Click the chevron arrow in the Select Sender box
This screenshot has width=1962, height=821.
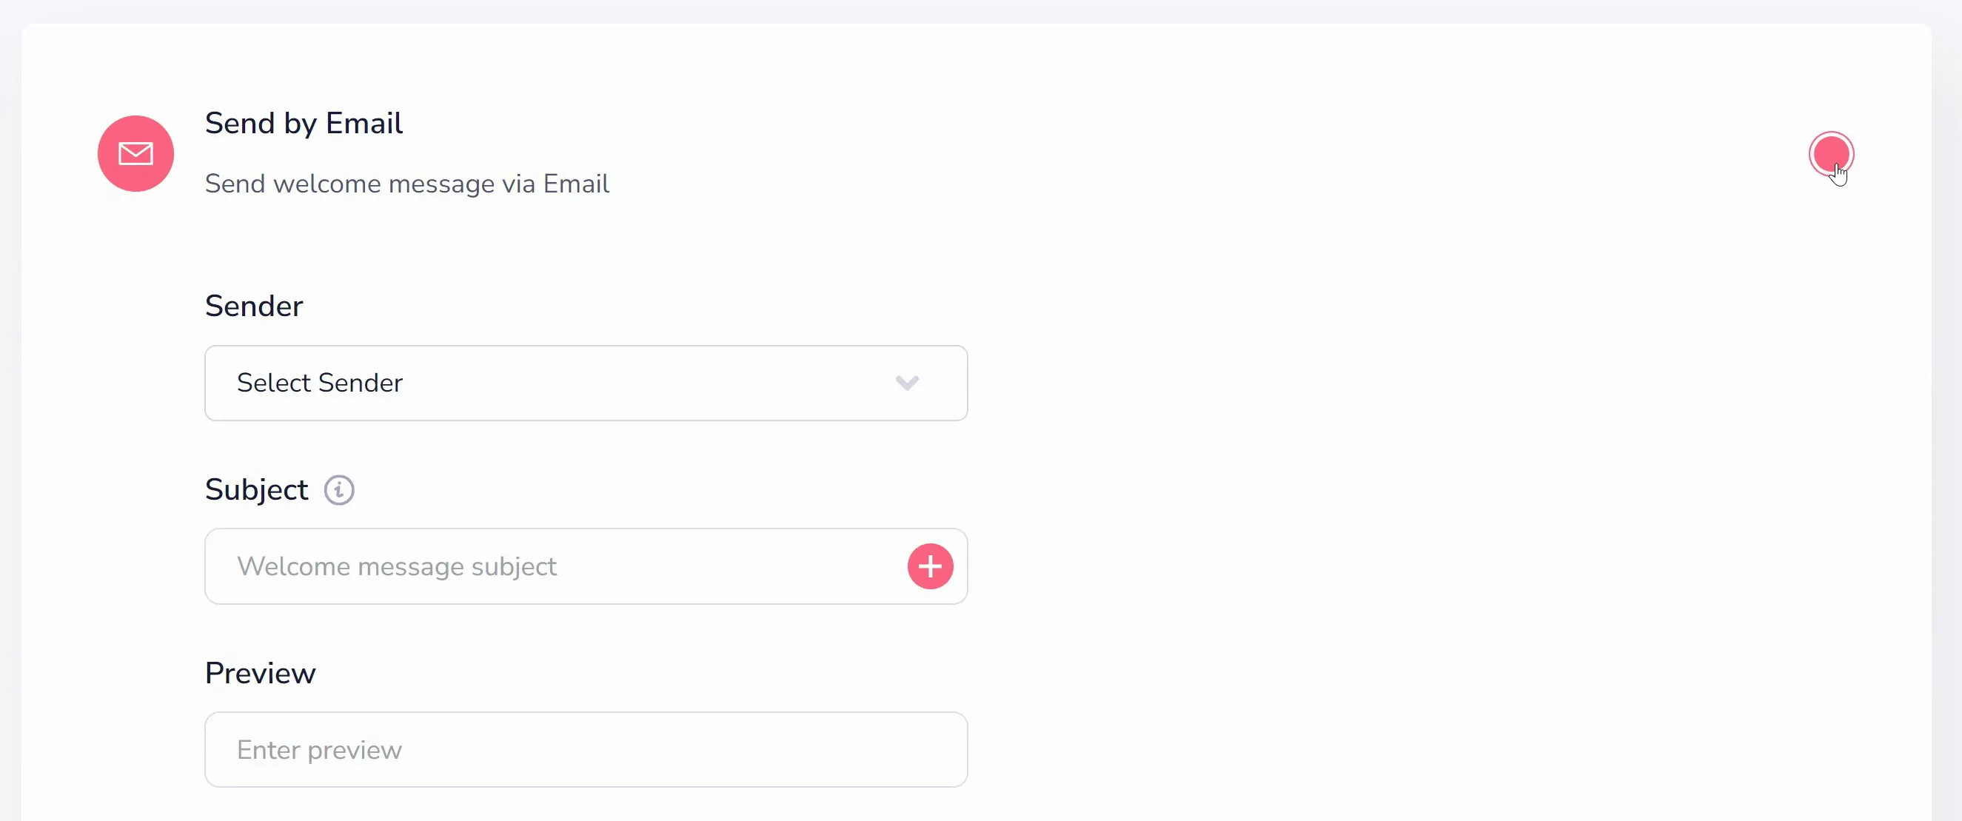[x=906, y=382]
